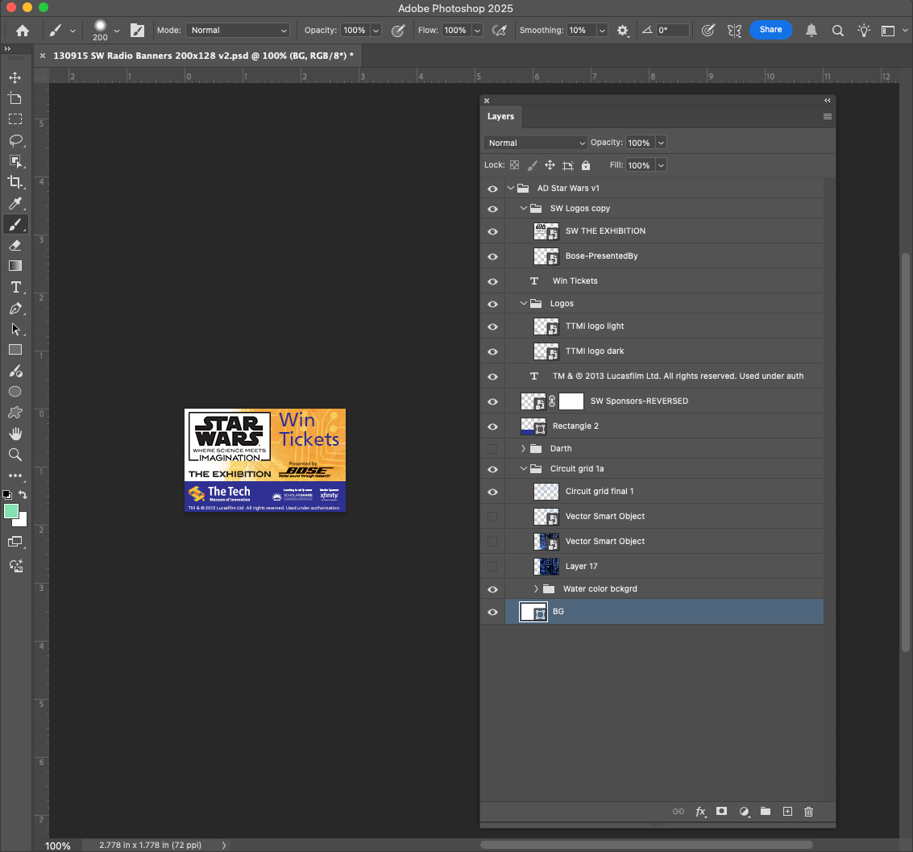Click the SW Sponsors-REVERSED layer mask thumbnail
The width and height of the screenshot is (913, 852).
pos(571,401)
